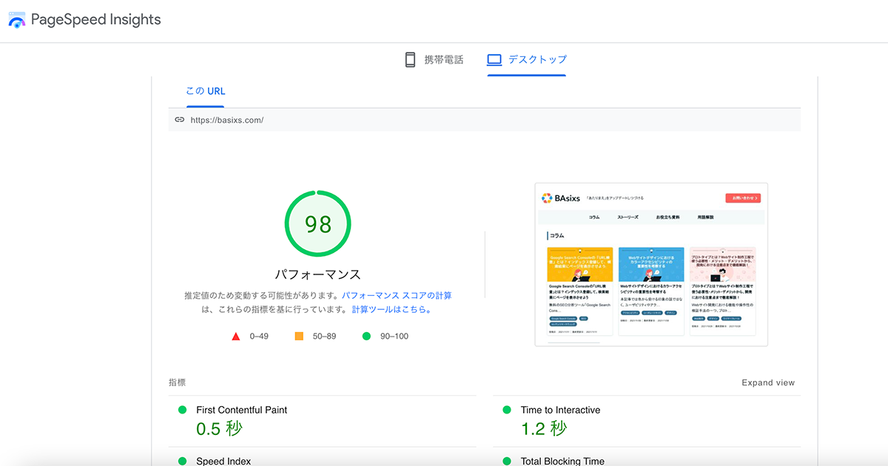
Task: Click the link chain icon beside URL
Action: point(179,119)
